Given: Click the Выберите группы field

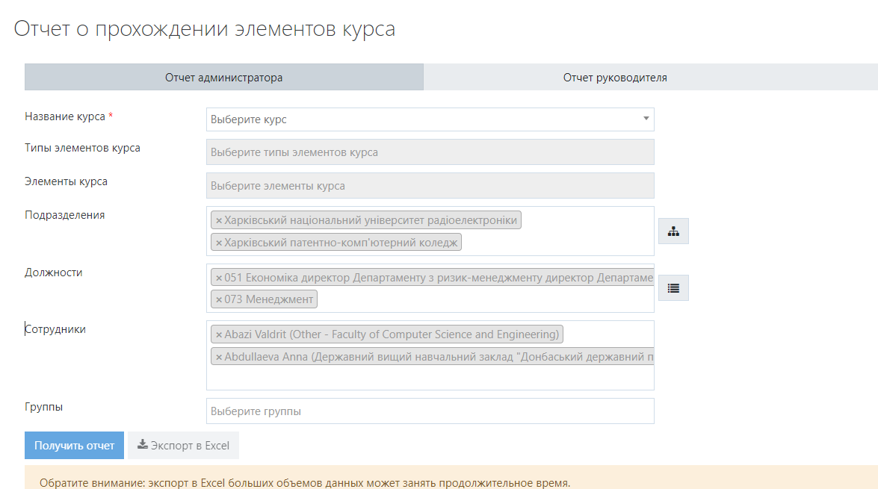Looking at the screenshot, I should (430, 411).
